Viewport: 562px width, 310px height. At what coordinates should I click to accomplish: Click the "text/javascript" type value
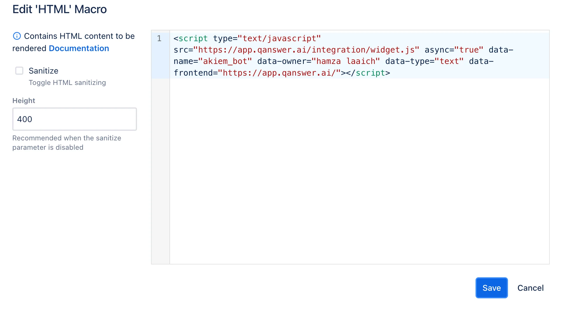(x=279, y=38)
